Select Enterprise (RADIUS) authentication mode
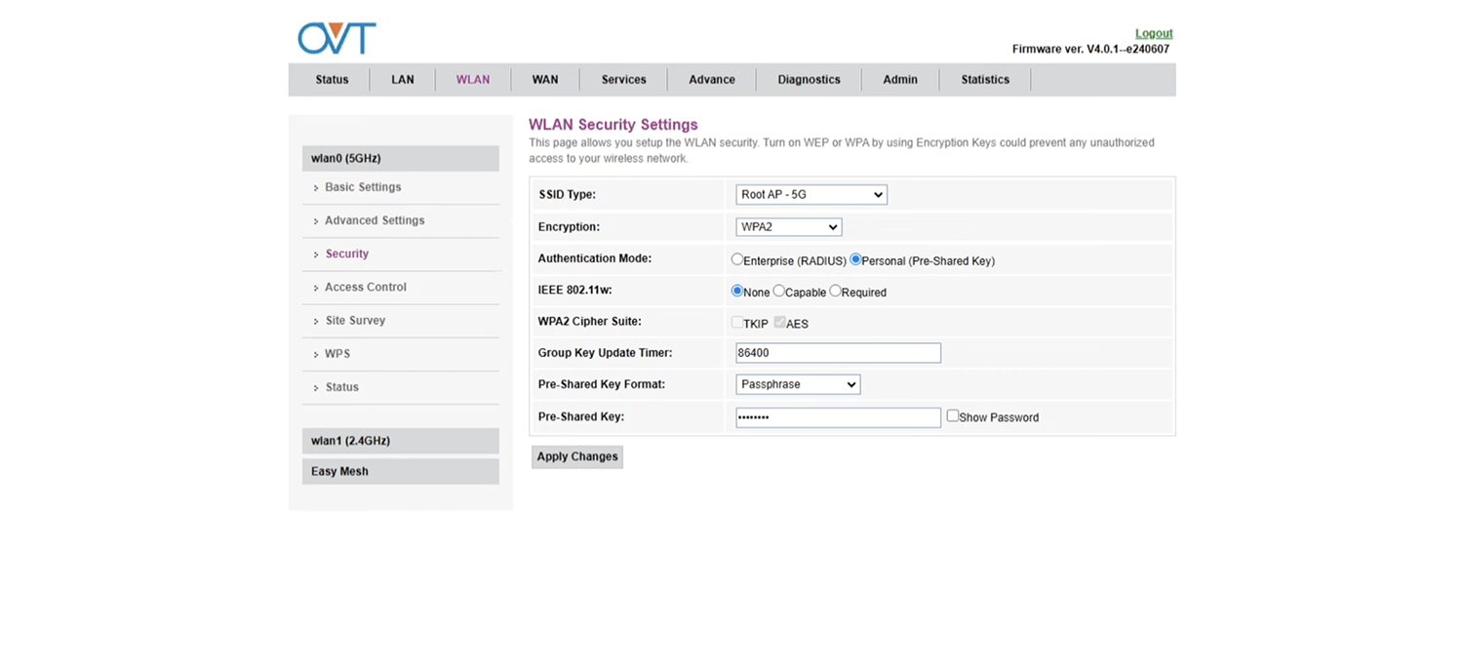Image resolution: width=1463 pixels, height=666 pixels. click(x=737, y=259)
